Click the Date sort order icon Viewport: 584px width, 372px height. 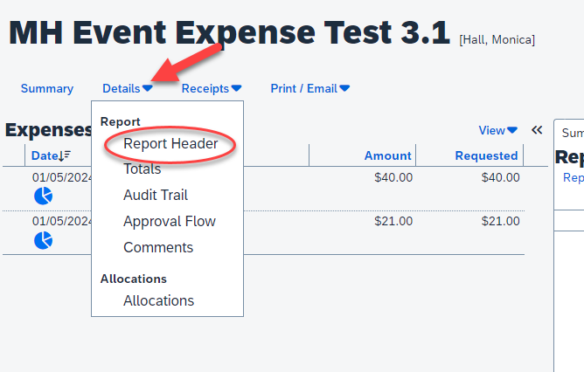tap(65, 155)
